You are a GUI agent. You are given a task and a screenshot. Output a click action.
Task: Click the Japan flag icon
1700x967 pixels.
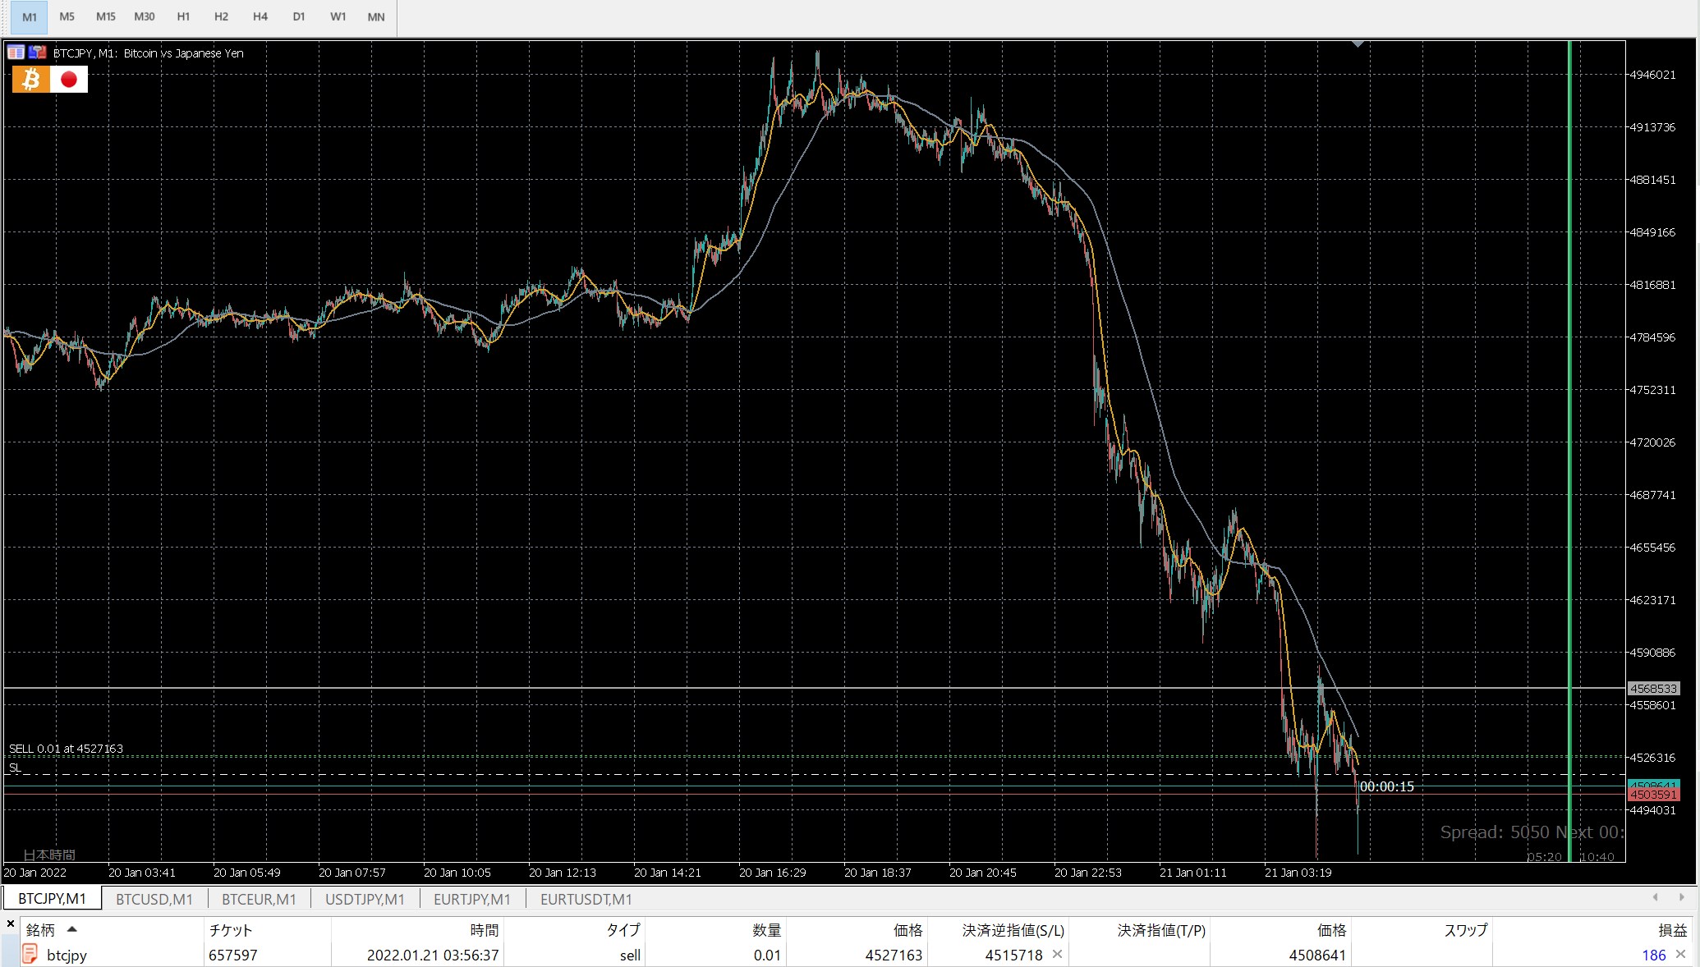point(69,80)
